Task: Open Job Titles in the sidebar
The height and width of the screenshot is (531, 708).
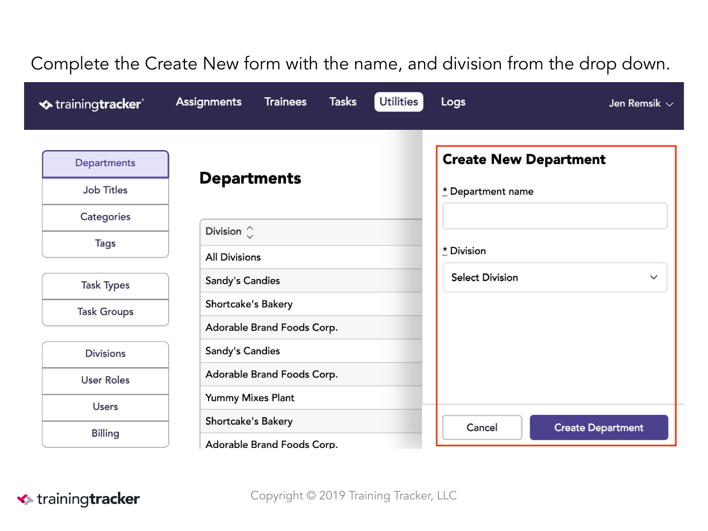Action: [105, 191]
